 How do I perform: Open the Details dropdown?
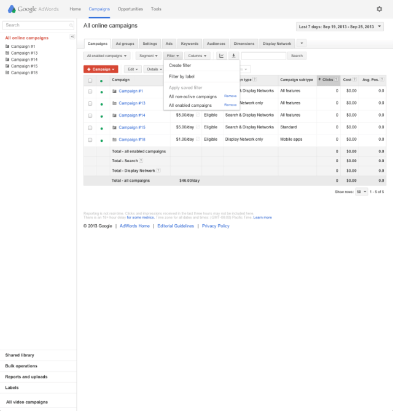click(x=154, y=69)
